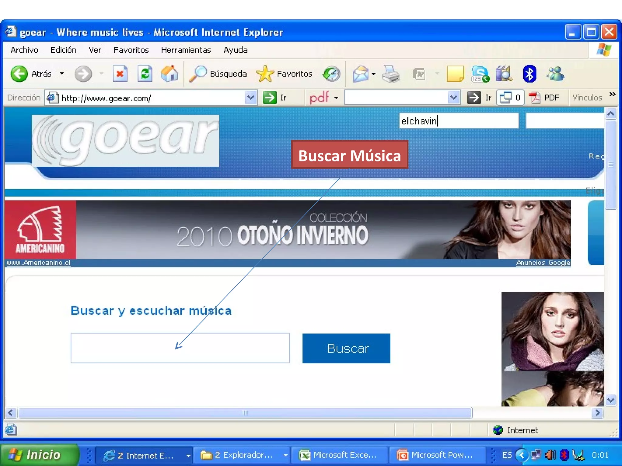Click the Internet Explorer title bar icon
Image resolution: width=622 pixels, height=466 pixels.
coord(11,32)
